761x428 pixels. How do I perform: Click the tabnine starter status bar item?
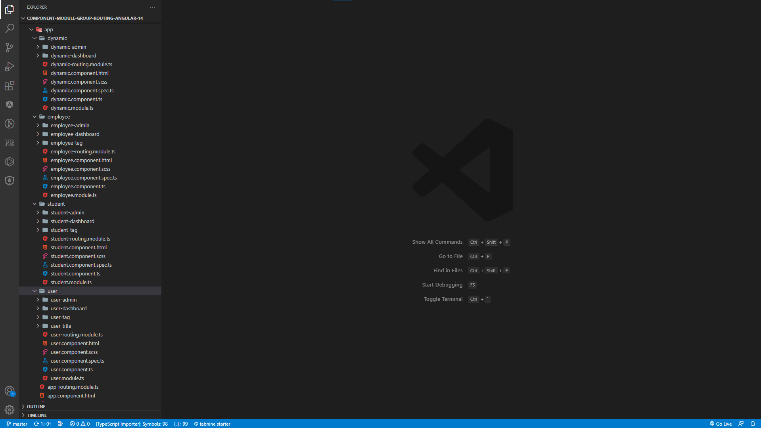coord(212,424)
